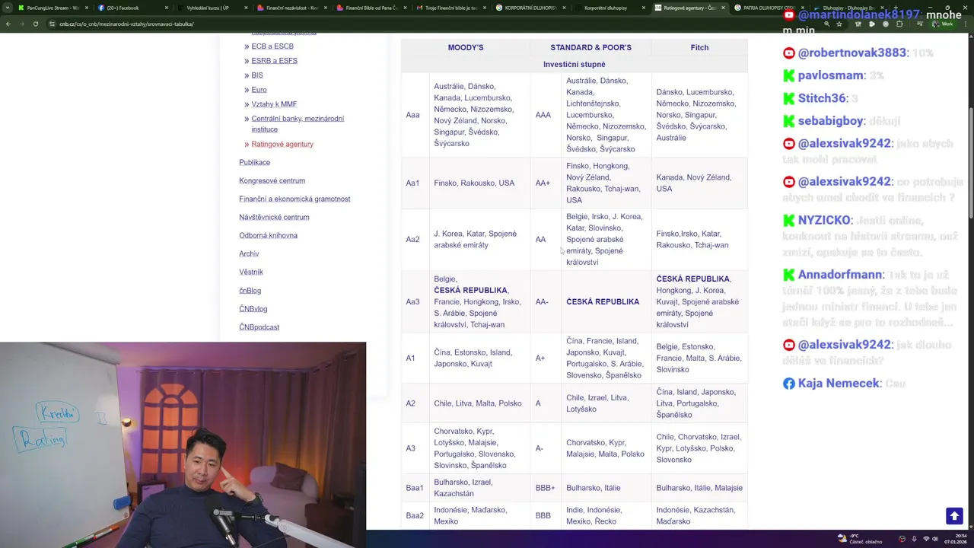Click the STANDARD & POOR'S column header
The width and height of the screenshot is (974, 548).
click(591, 47)
